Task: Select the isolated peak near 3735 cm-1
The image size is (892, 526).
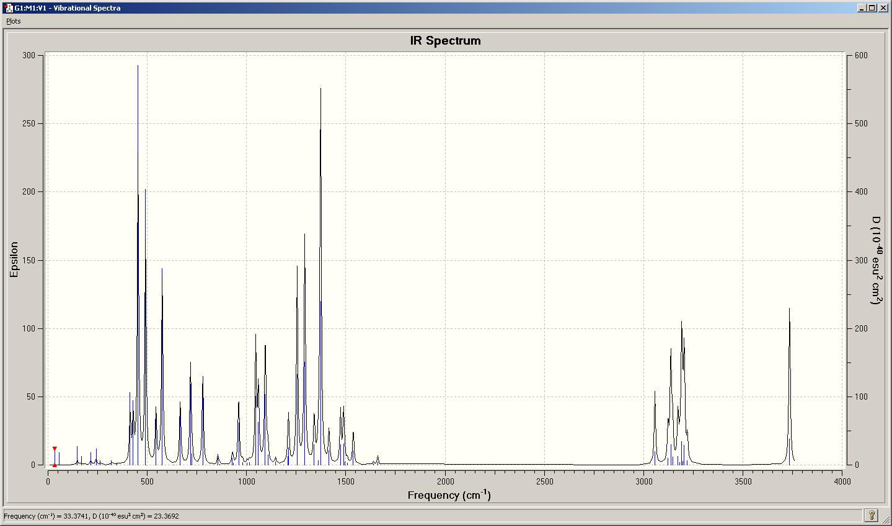Action: 789,385
